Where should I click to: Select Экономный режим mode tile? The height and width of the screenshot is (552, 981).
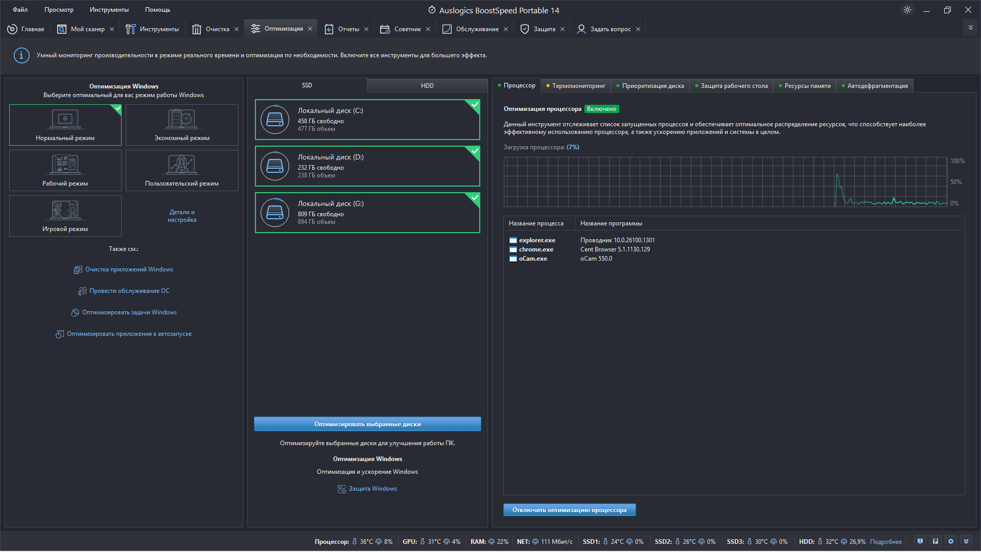(182, 125)
